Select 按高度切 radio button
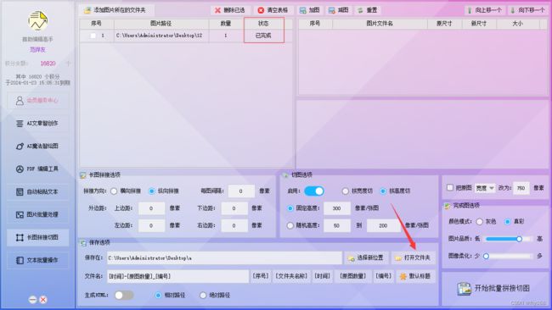The height and width of the screenshot is (310, 552). [x=383, y=191]
